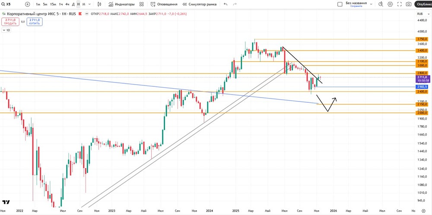Expand the collapsed indicators legend (10)

[x=6, y=30]
